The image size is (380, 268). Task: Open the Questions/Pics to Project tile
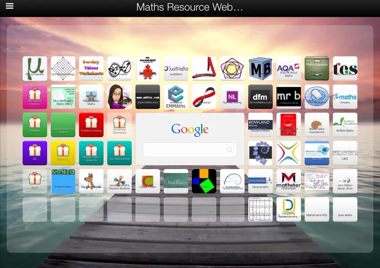(x=63, y=125)
